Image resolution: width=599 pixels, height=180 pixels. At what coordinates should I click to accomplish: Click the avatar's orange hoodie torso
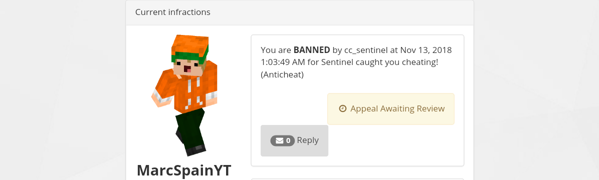(x=189, y=91)
